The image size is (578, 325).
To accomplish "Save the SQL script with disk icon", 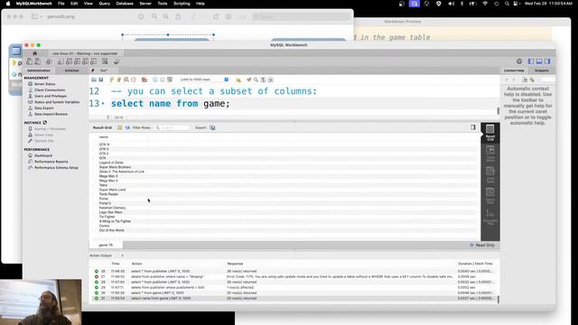I will click(x=101, y=79).
